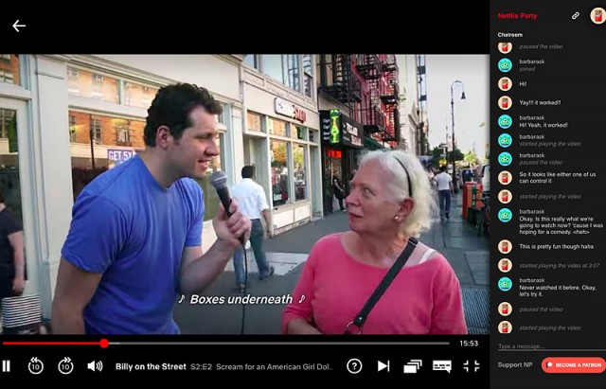This screenshot has height=389, width=606.
Task: Click 'This is pretty fun though haha' message
Action: (x=556, y=246)
